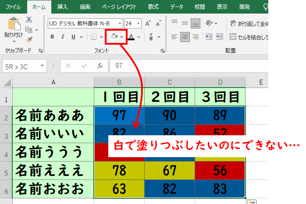Viewport: 306px width, 204px height.
Task: Click Increase Indent icon
Action: [220, 37]
